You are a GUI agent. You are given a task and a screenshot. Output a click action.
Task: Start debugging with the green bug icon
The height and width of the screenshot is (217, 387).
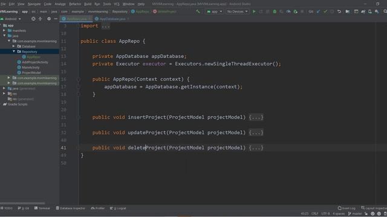(275, 11)
